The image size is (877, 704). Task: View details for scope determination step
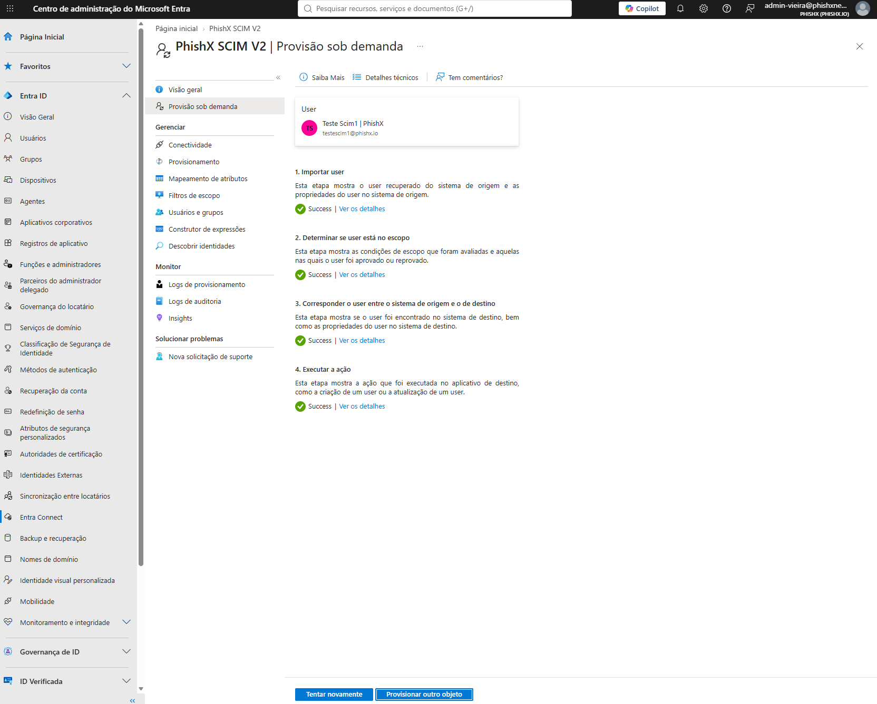coord(362,275)
